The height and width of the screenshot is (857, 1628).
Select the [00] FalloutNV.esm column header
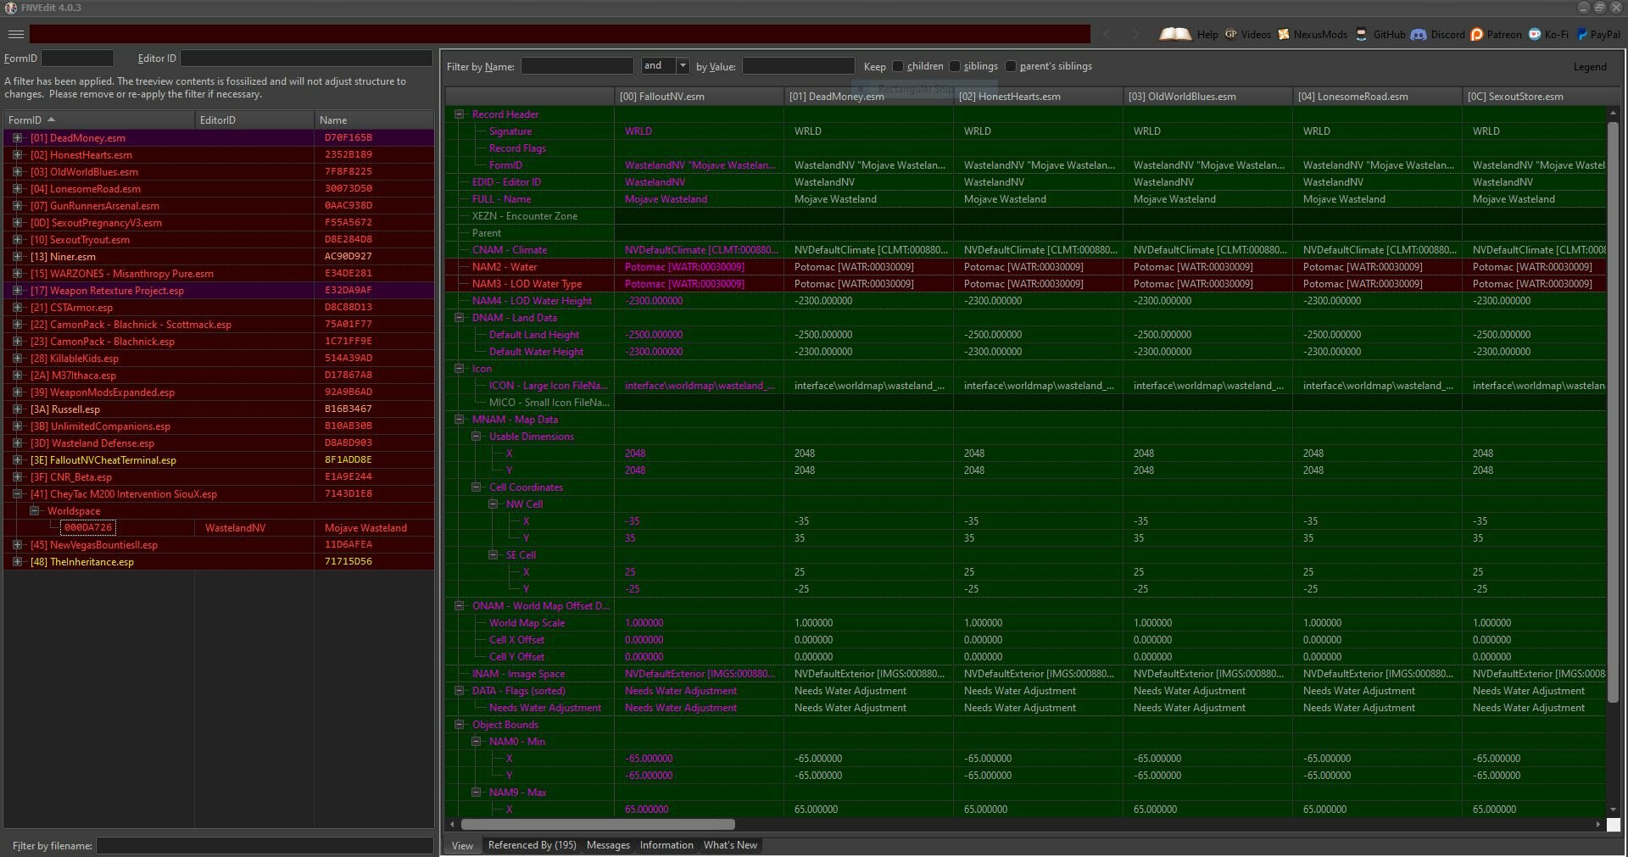tap(699, 96)
